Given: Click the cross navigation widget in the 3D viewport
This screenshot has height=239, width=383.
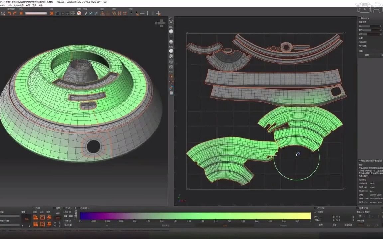Looking at the screenshot, I should click(x=160, y=23).
